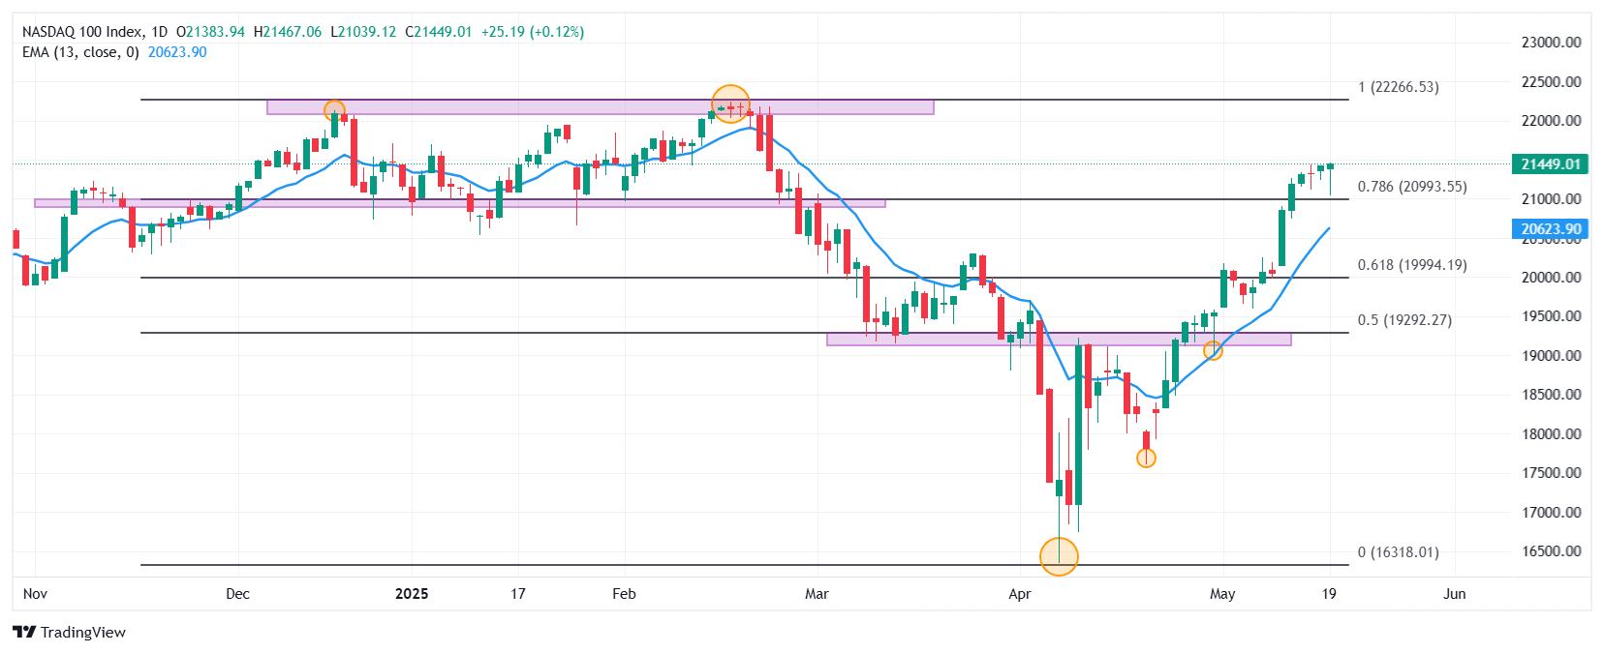Click the orange circle on the late April red candle

pyautogui.click(x=1146, y=458)
